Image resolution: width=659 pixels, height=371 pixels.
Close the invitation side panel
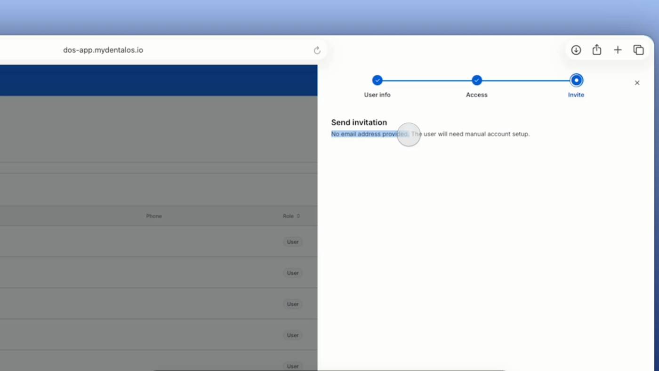(637, 83)
